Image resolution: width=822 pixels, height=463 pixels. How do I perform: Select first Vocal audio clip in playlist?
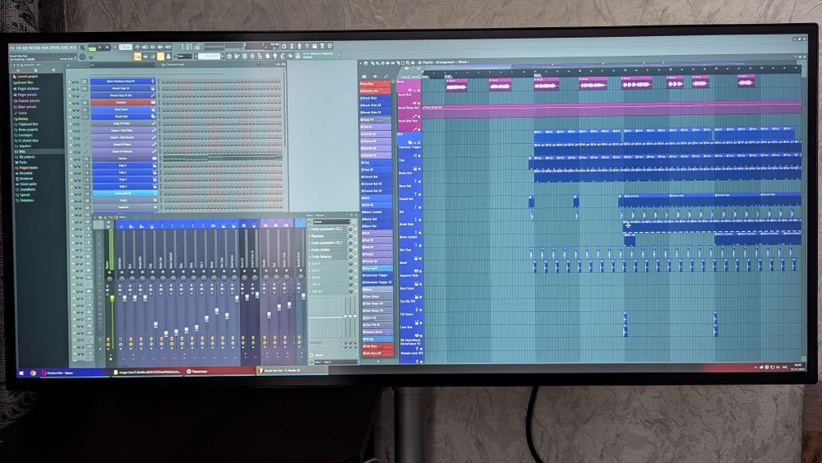pyautogui.click(x=457, y=86)
